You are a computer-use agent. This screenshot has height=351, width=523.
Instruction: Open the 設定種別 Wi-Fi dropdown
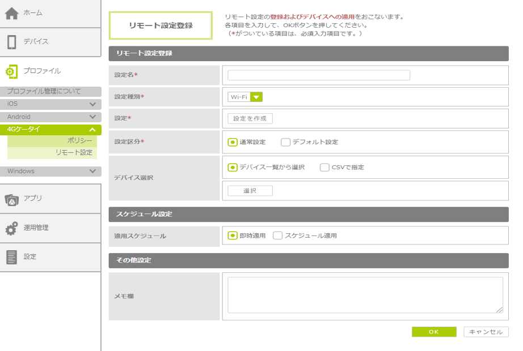tap(245, 97)
